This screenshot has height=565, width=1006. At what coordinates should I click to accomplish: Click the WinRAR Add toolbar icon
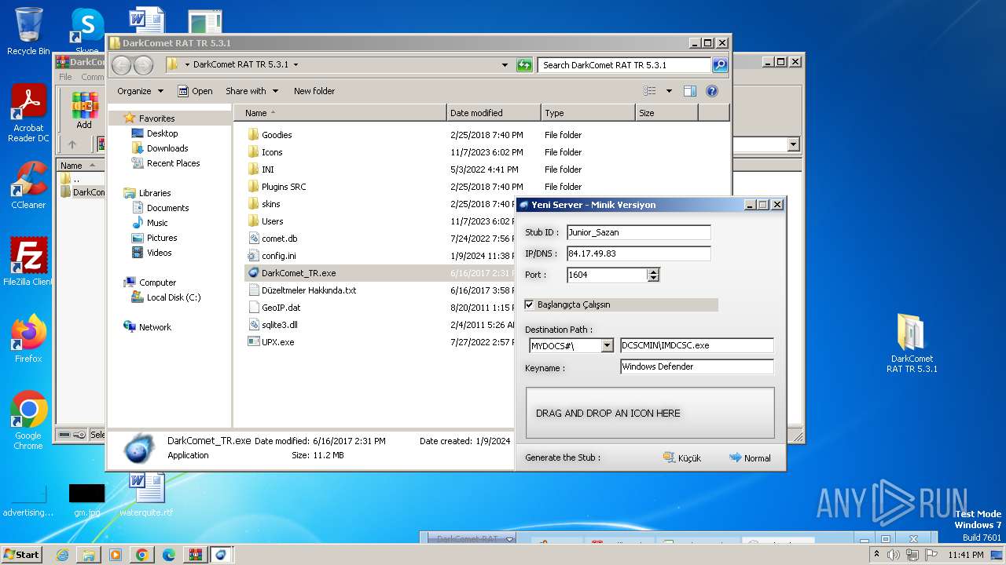pyautogui.click(x=84, y=111)
